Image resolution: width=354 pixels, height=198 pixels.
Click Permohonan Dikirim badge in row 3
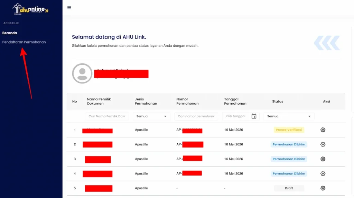tap(289, 159)
